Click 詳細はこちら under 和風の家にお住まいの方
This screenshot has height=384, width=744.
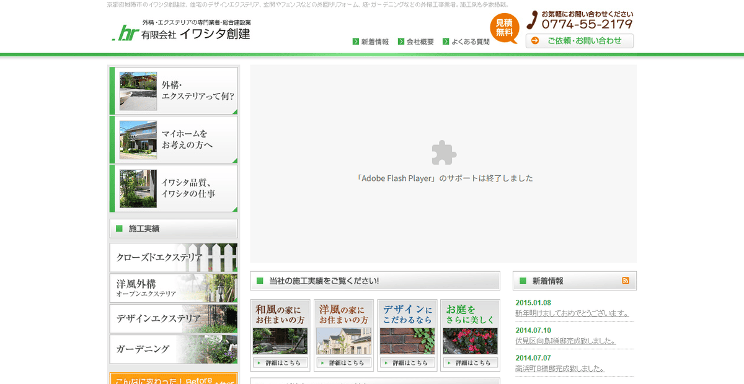[x=280, y=362]
